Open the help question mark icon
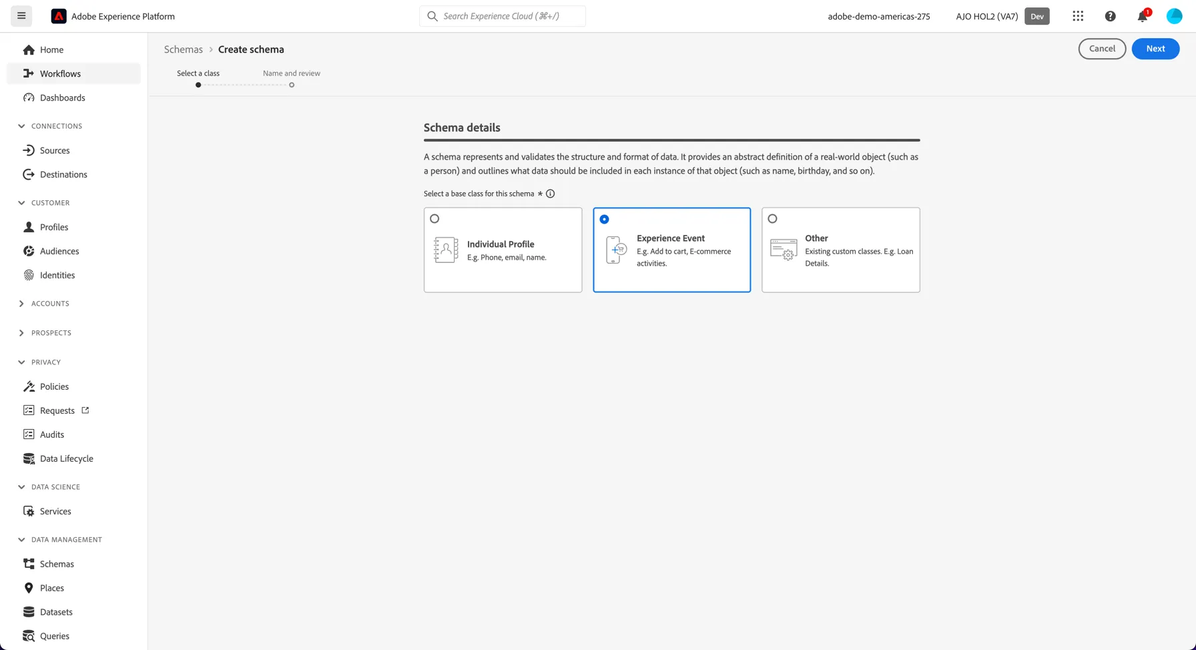Image resolution: width=1196 pixels, height=650 pixels. [x=1110, y=16]
